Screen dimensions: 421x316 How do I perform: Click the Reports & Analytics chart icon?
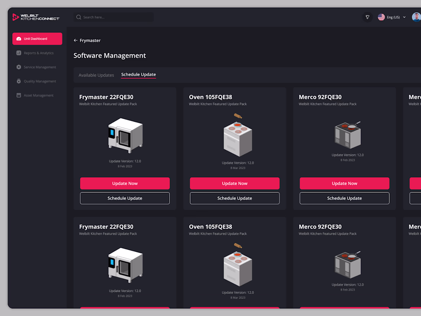pos(19,53)
